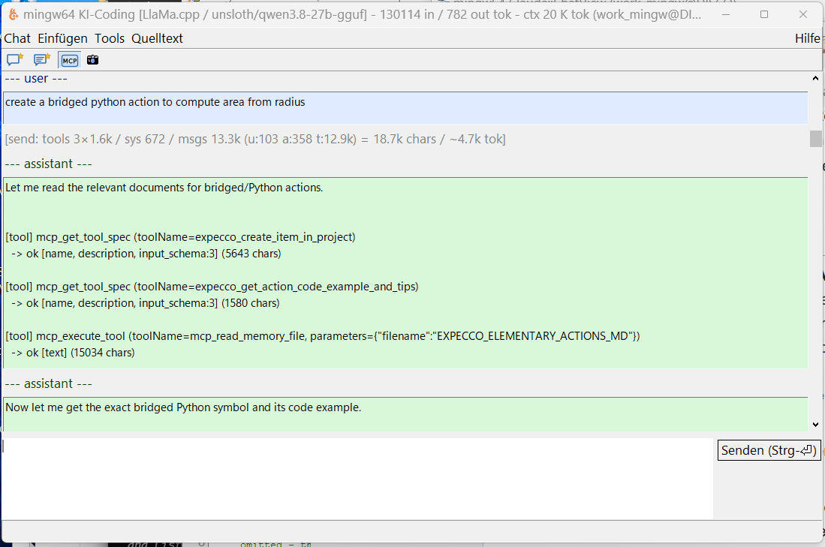825x547 pixels.
Task: Toggle the MCP toolbar button
Action: tap(70, 61)
